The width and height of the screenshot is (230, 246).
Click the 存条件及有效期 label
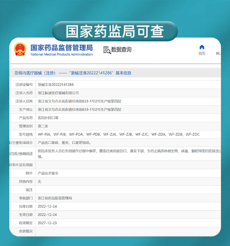pos(21,165)
